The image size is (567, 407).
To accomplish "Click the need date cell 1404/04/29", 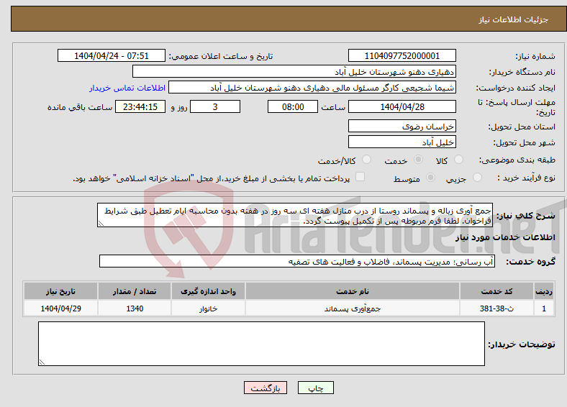I will [x=60, y=308].
